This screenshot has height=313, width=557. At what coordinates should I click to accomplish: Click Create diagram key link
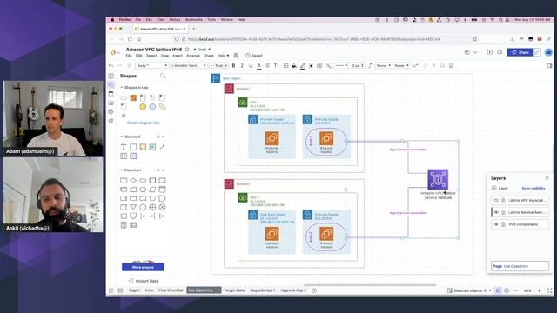click(x=143, y=123)
